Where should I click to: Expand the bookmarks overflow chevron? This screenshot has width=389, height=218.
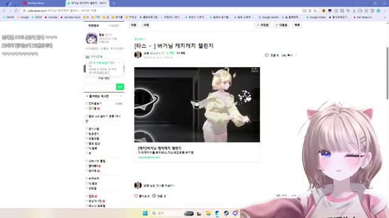(385, 18)
